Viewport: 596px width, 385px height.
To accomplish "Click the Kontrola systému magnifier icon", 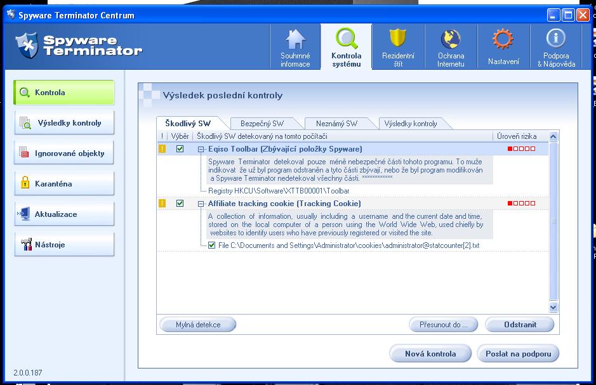I will click(347, 38).
